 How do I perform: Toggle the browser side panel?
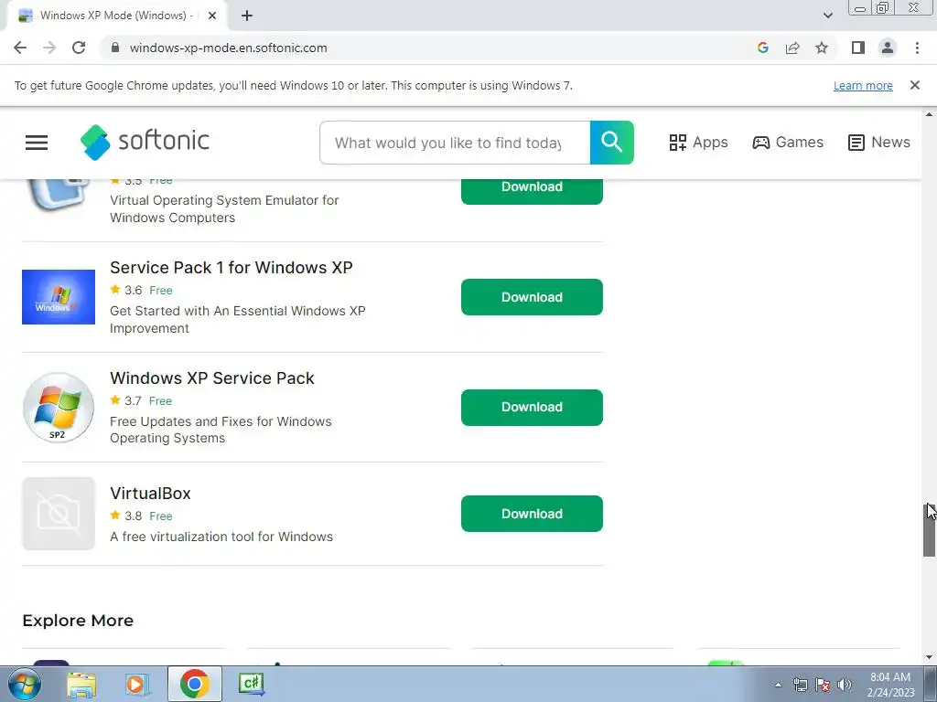(858, 48)
